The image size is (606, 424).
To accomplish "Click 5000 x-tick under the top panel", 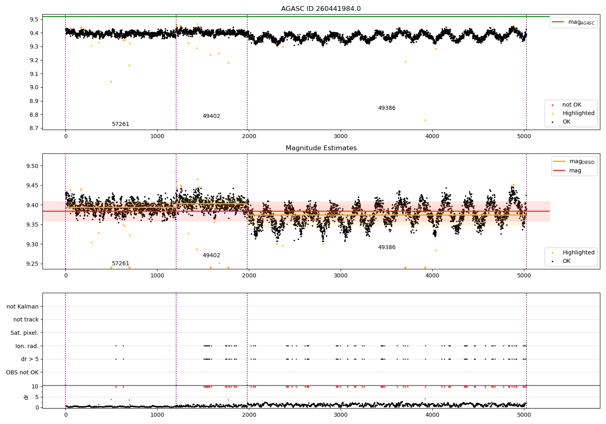I will (x=524, y=136).
